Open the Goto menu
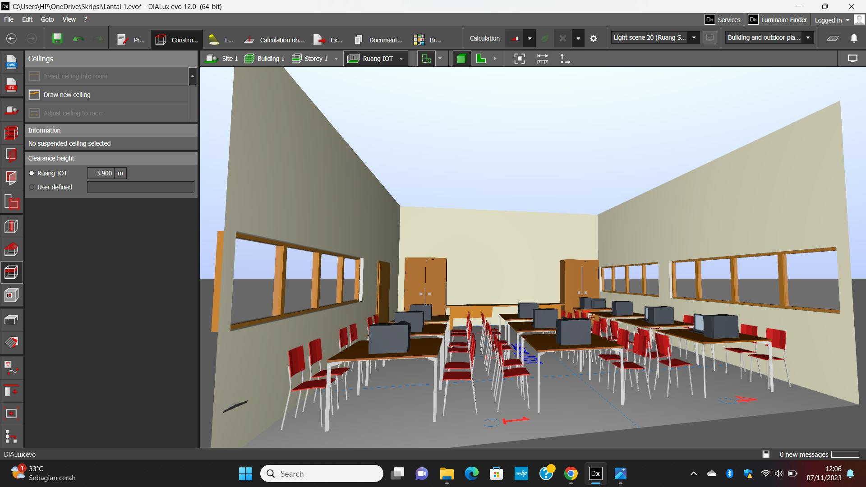The image size is (866, 487). coord(47,19)
